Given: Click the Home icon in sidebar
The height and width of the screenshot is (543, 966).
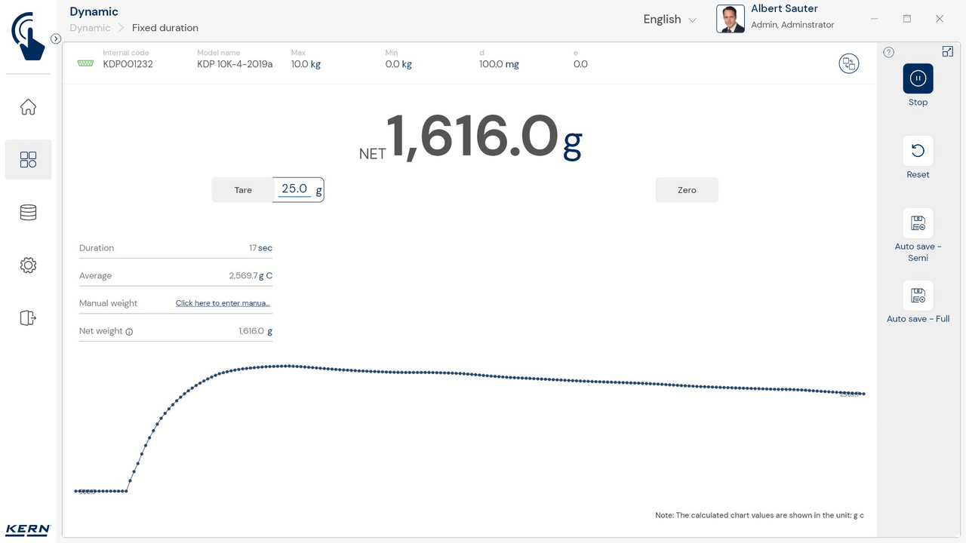Looking at the screenshot, I should point(28,107).
